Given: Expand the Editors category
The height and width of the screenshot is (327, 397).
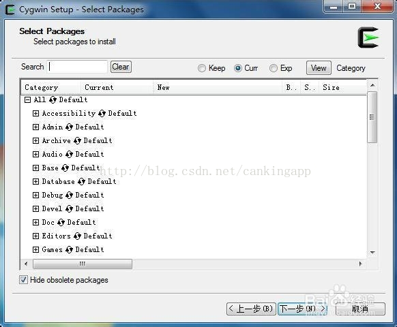Looking at the screenshot, I should click(x=35, y=236).
